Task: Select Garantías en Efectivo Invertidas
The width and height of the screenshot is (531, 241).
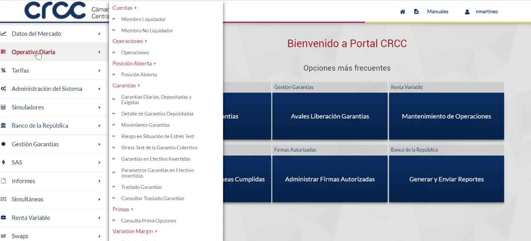Action: (x=156, y=159)
